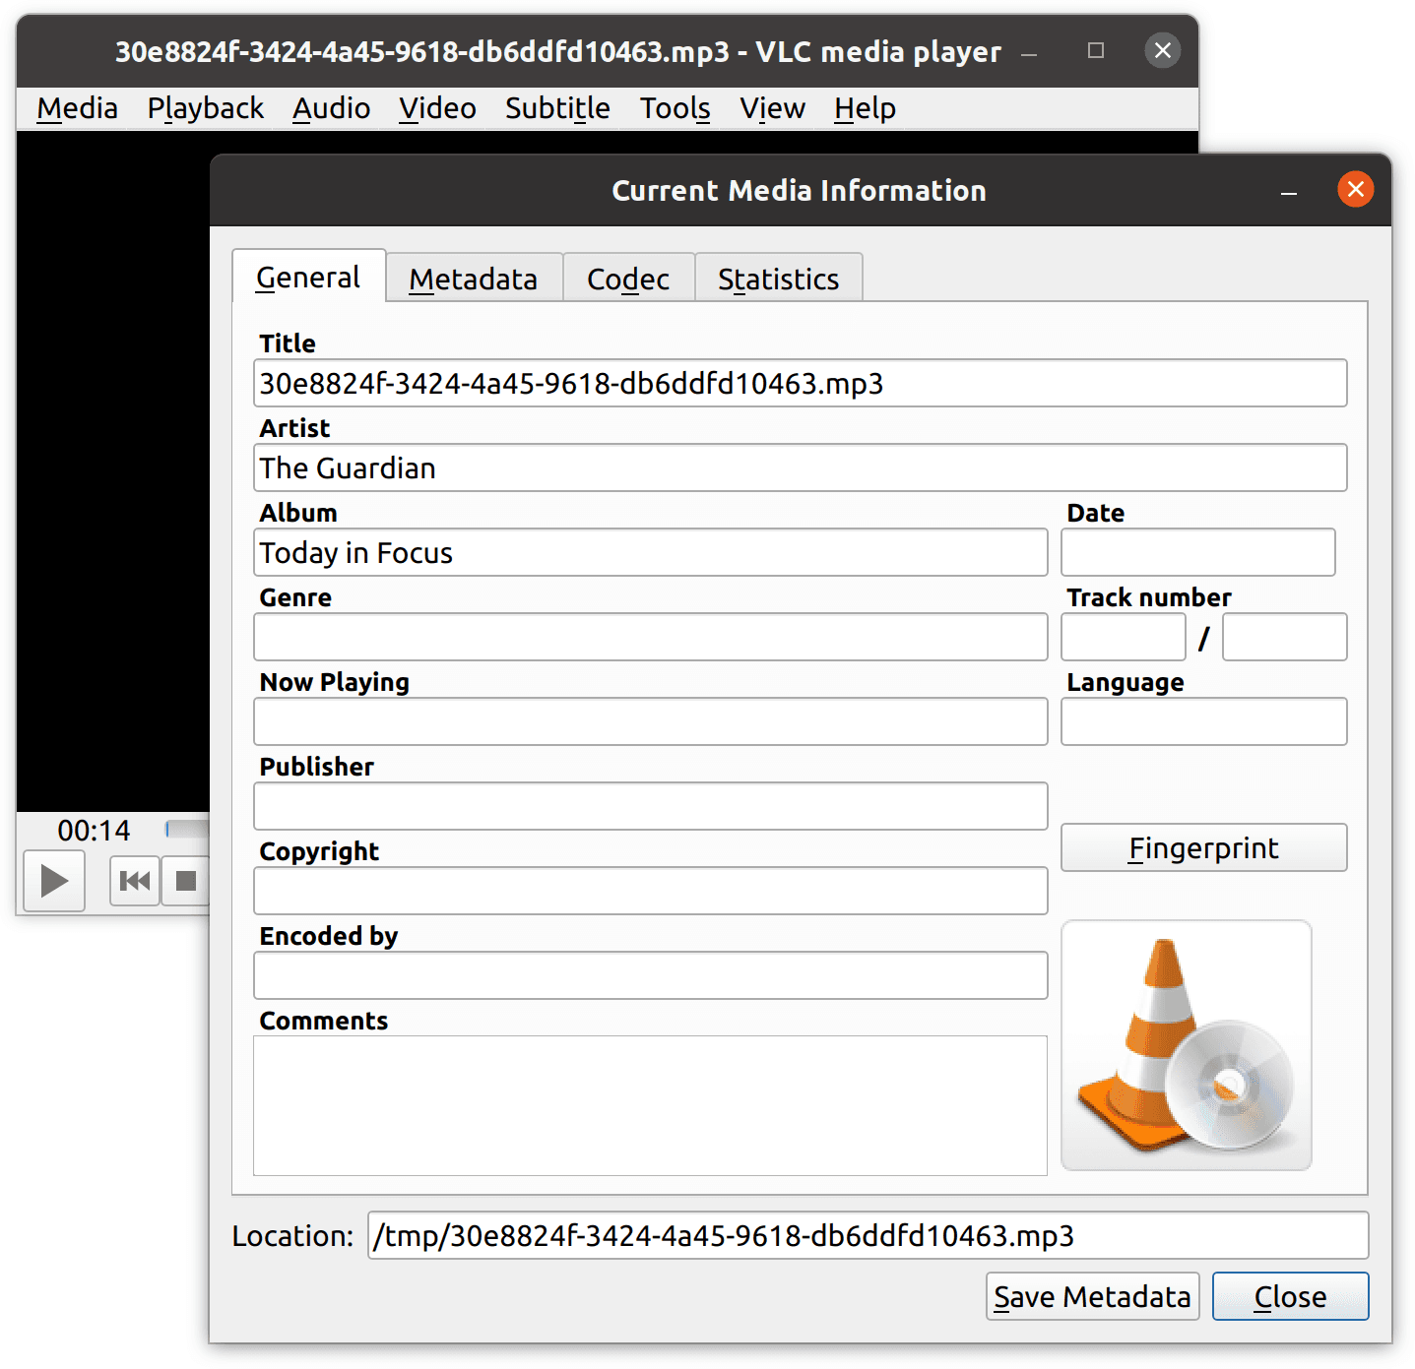Click inside the empty Genre field
Screen dimensions: 1415x1369
(650, 637)
